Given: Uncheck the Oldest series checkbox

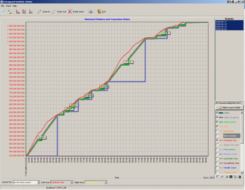Looking at the screenshot, I should [x=217, y=113].
